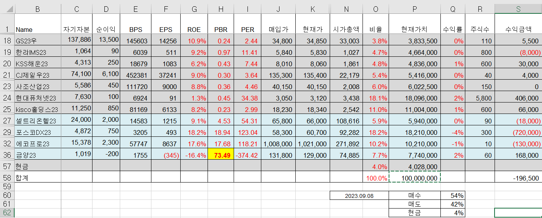Click the 54% cell next to 매수
This screenshot has width=542, height=218.
click(x=453, y=195)
